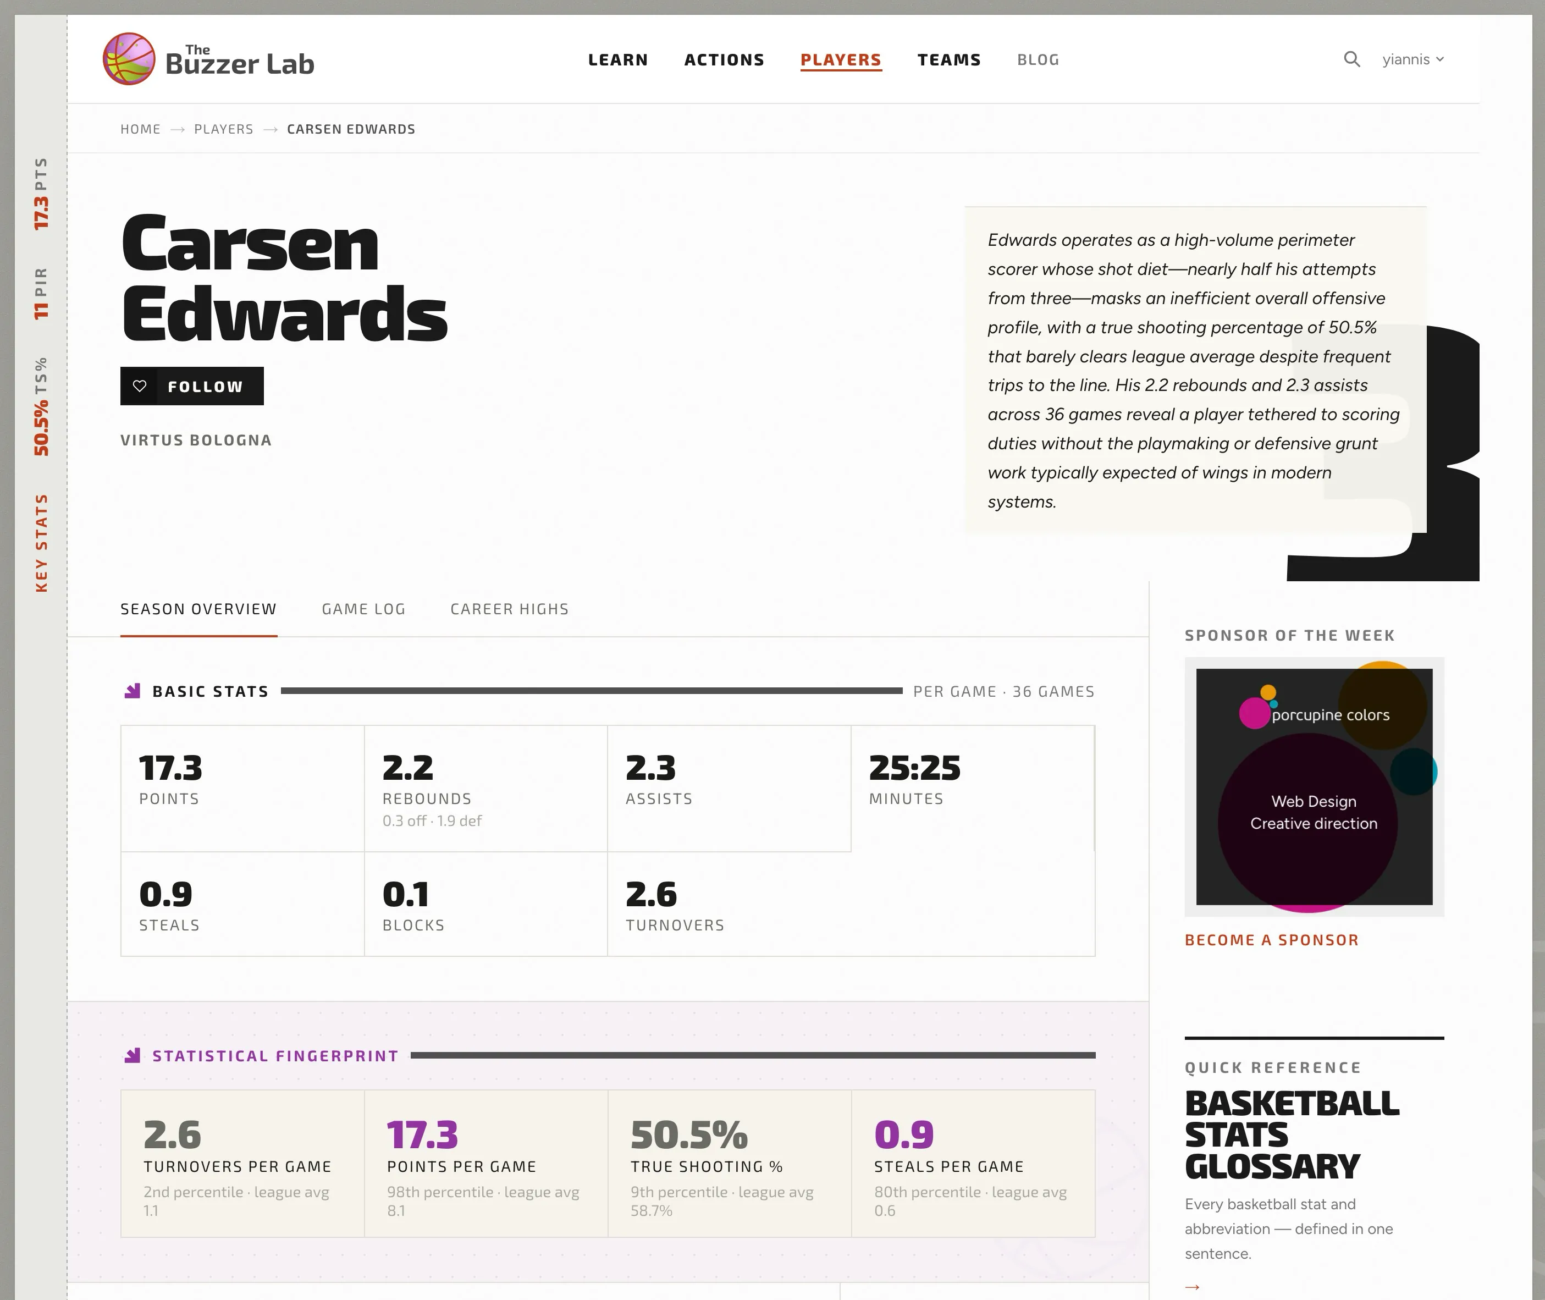This screenshot has width=1545, height=1300.
Task: Click the breadcrumb arrow after Home
Action: tap(178, 129)
